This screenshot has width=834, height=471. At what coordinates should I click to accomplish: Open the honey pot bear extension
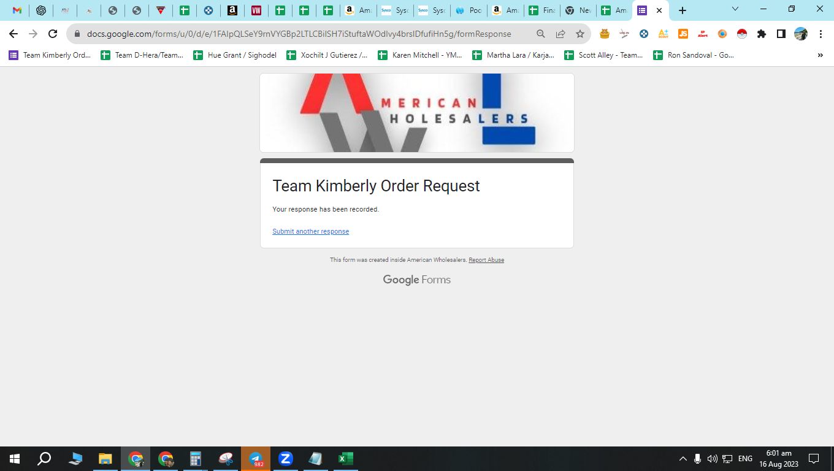[x=605, y=34]
